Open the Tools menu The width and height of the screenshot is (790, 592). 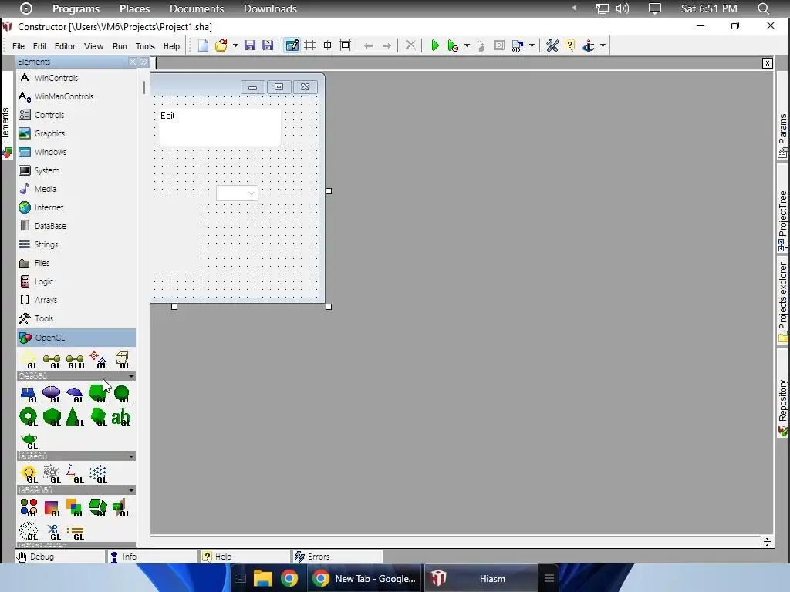point(145,46)
